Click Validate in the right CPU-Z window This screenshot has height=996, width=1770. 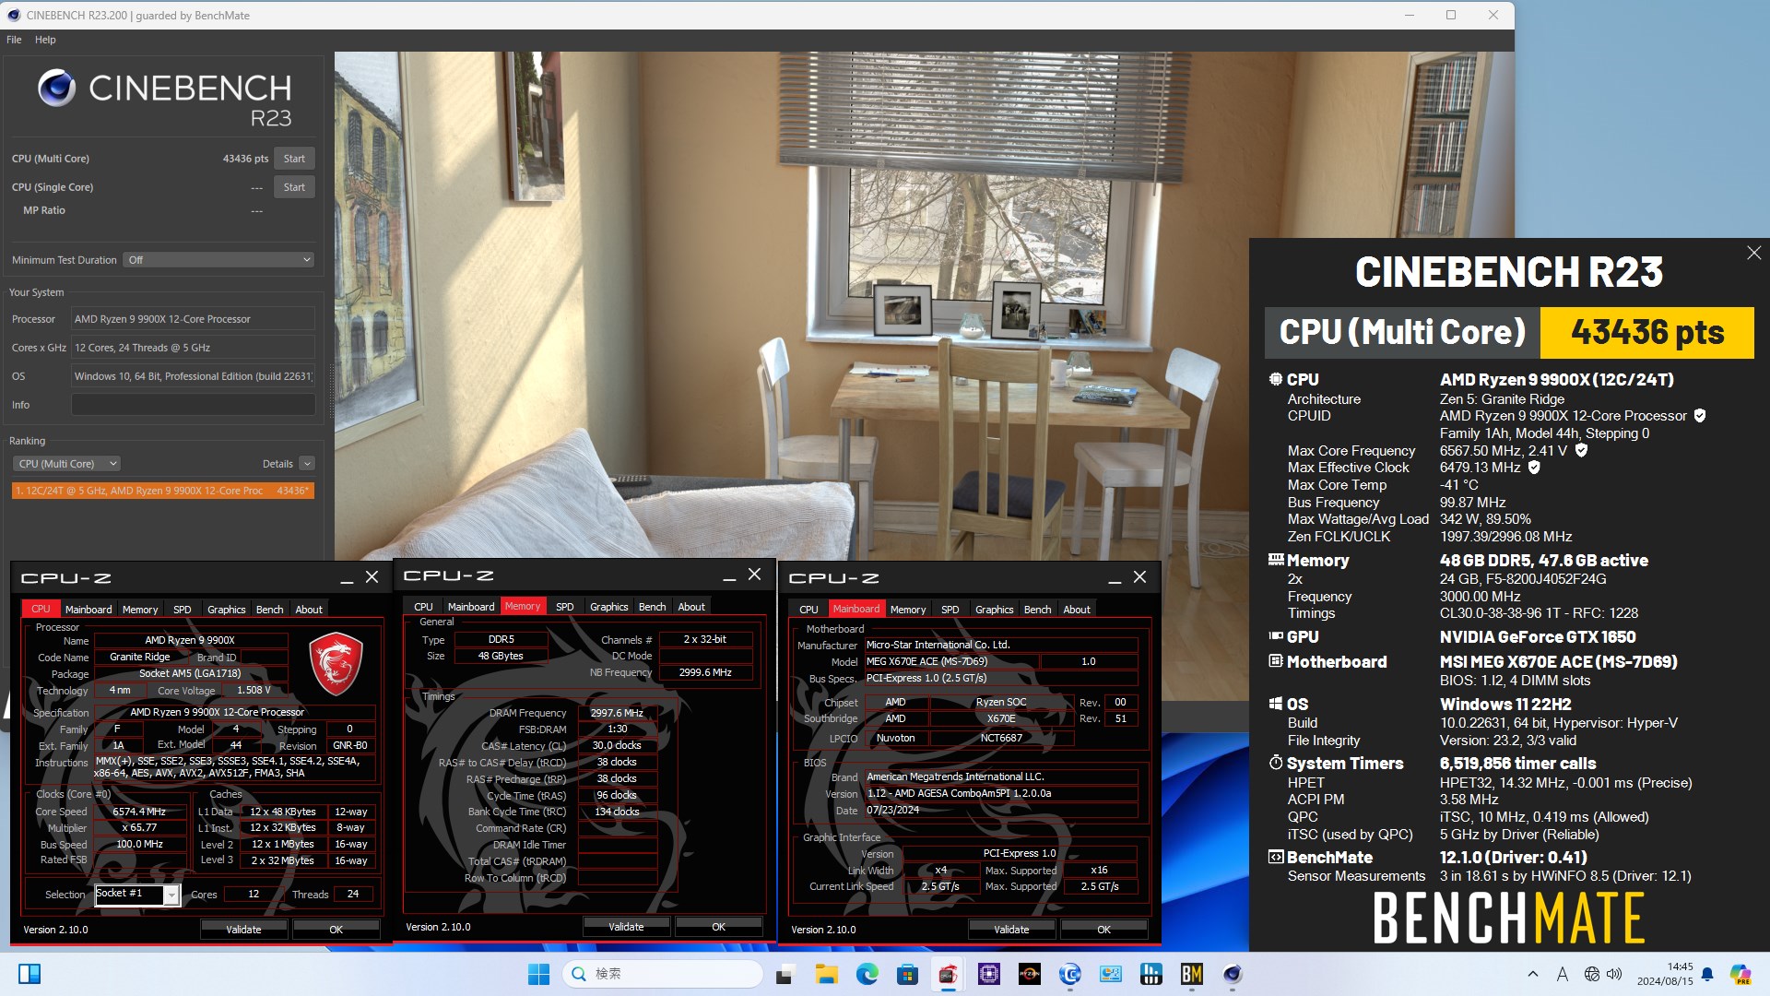click(1011, 930)
